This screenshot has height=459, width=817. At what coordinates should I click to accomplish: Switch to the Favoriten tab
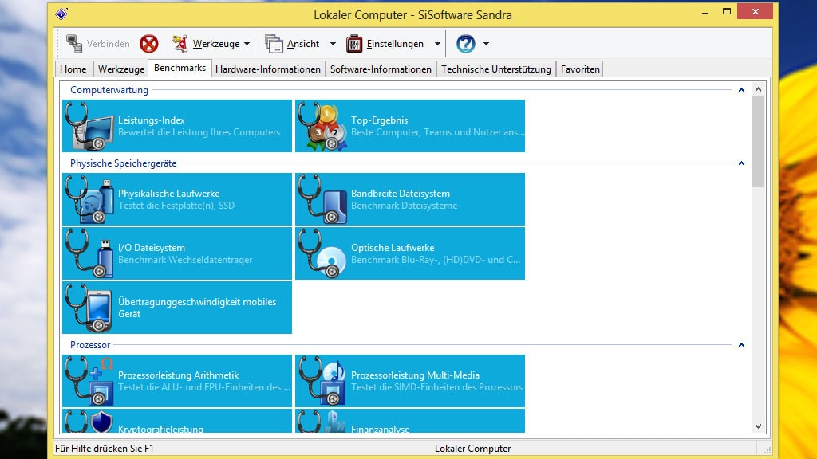point(580,69)
